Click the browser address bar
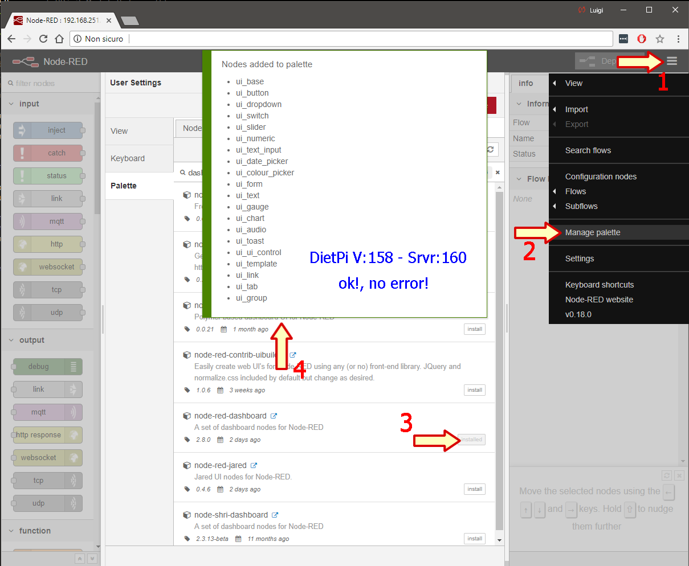The height and width of the screenshot is (566, 689). pyautogui.click(x=341, y=39)
